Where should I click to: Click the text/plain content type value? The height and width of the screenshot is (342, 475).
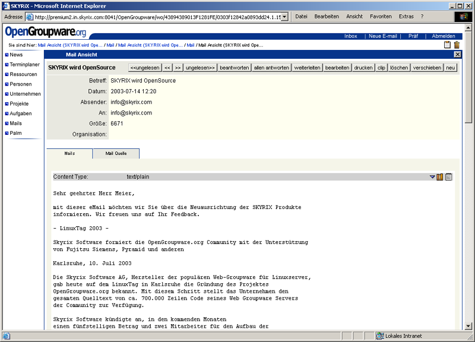(138, 177)
